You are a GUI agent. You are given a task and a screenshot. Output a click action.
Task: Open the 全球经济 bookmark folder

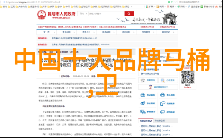(84, 7)
